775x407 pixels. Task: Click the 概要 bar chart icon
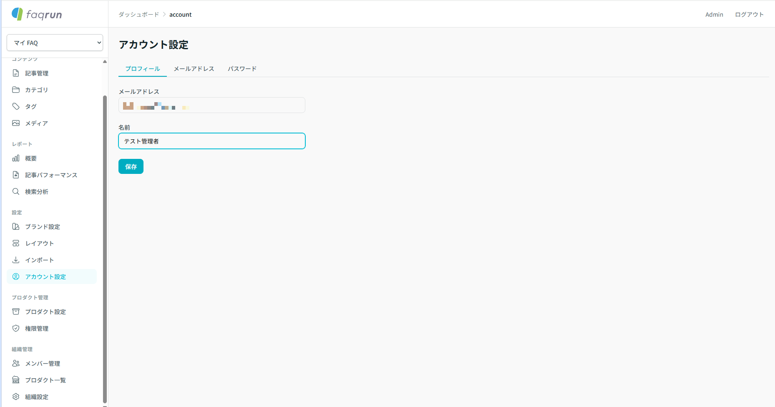(x=16, y=158)
